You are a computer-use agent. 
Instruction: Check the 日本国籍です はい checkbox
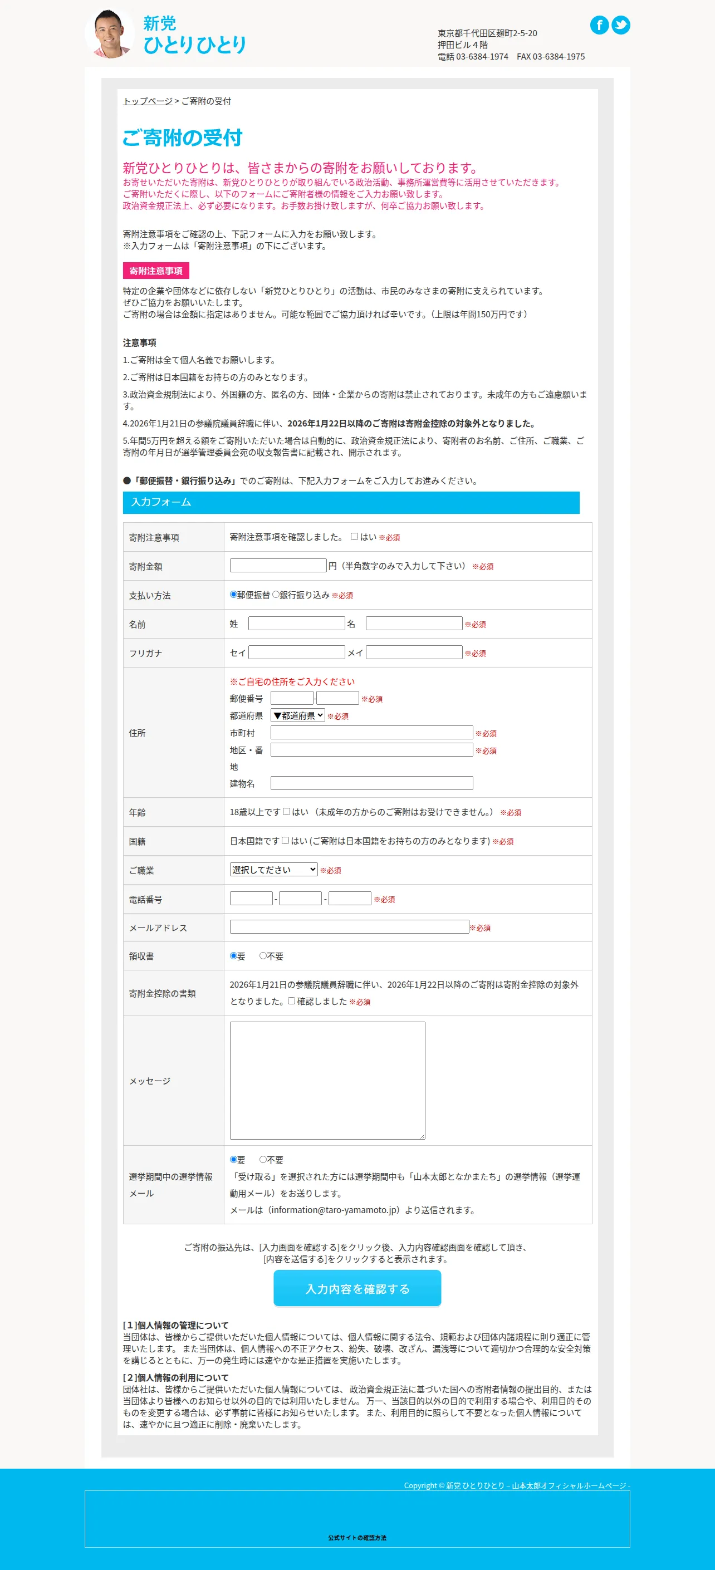(285, 841)
